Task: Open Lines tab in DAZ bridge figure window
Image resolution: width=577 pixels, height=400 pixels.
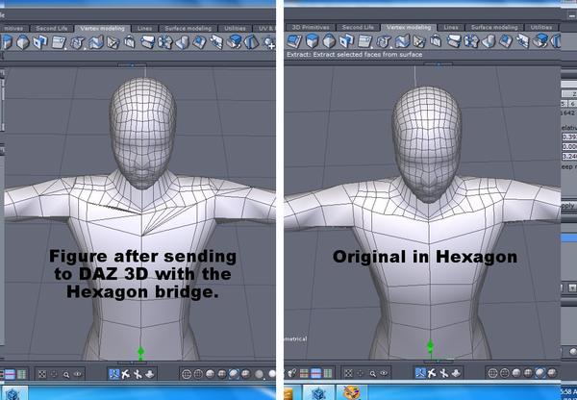Action: [x=144, y=28]
